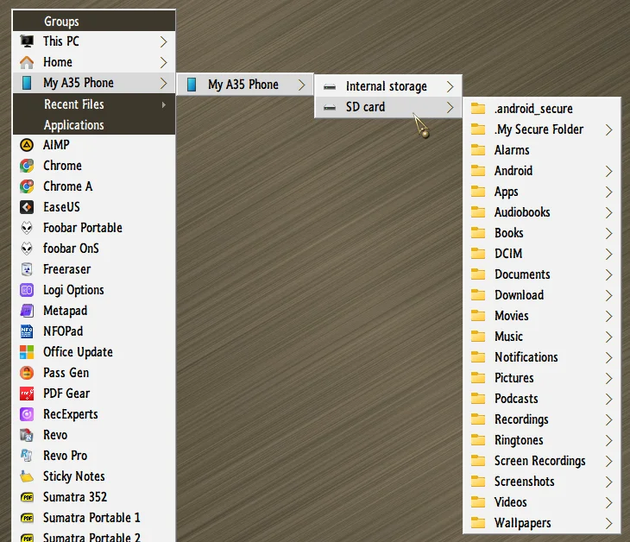This screenshot has width=630, height=542.
Task: Open Pass Gen via its icon
Action: tap(27, 373)
